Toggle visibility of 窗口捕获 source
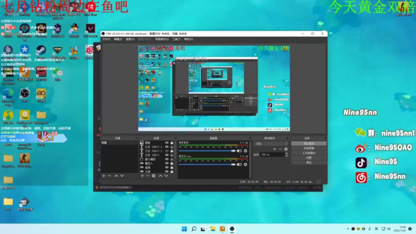This screenshot has width=416, height=234. coord(166,159)
